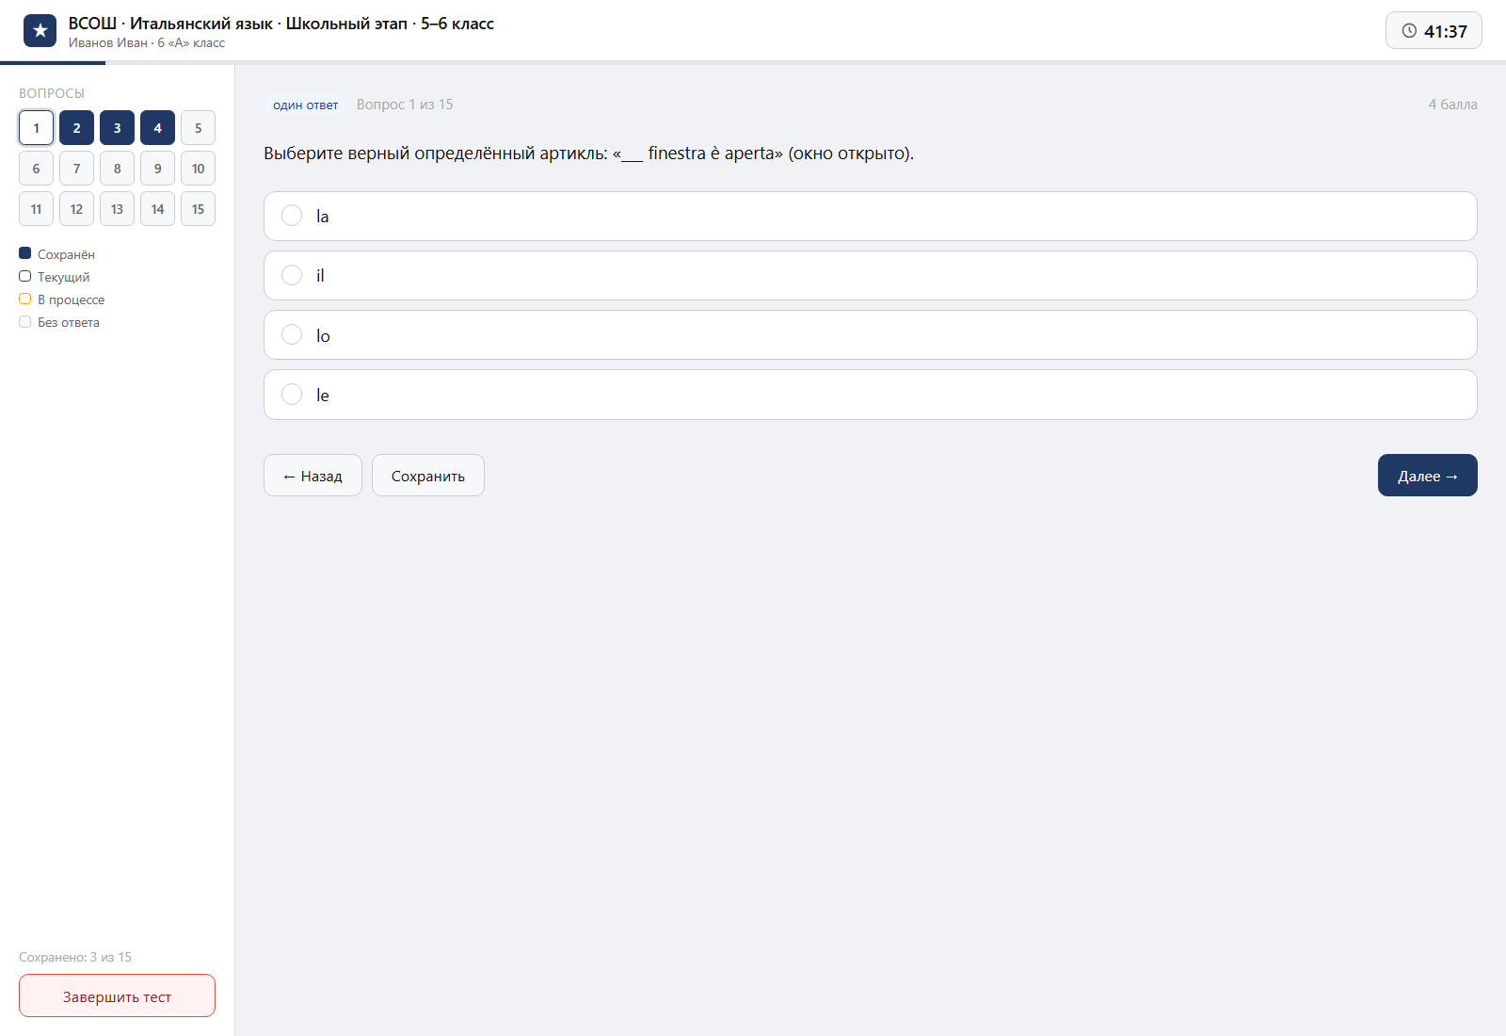Click the 'один ответ' badge
The width and height of the screenshot is (1506, 1036).
tap(305, 105)
